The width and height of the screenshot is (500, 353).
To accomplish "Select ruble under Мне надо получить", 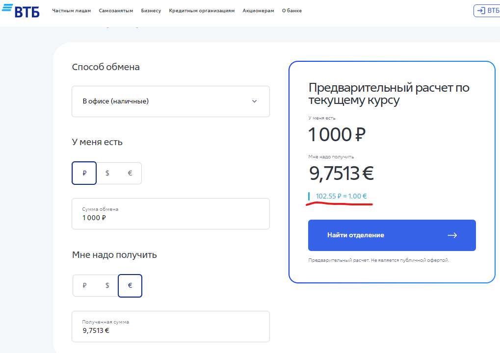I will (84, 286).
